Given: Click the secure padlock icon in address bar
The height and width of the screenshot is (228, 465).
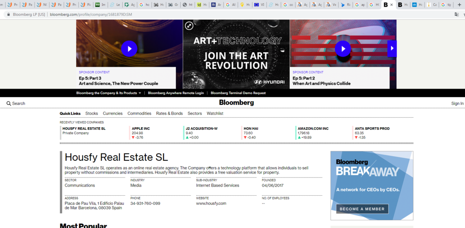Looking at the screenshot, I should 8,14.
